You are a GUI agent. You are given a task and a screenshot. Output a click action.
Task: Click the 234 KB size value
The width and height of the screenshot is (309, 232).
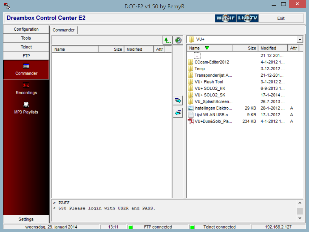(x=249, y=121)
